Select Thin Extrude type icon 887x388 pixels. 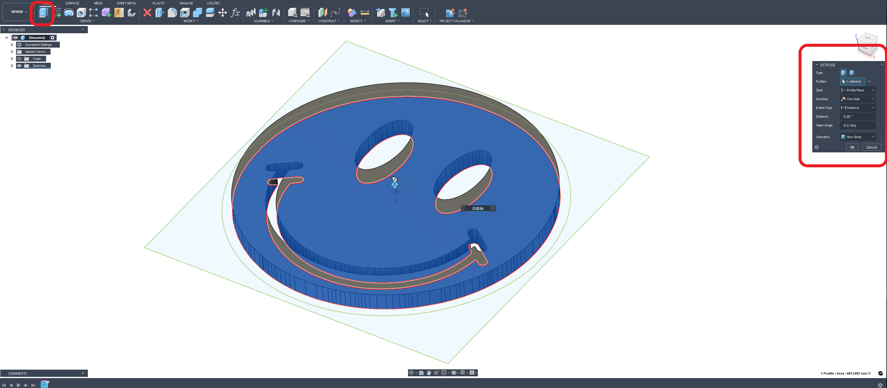(851, 73)
